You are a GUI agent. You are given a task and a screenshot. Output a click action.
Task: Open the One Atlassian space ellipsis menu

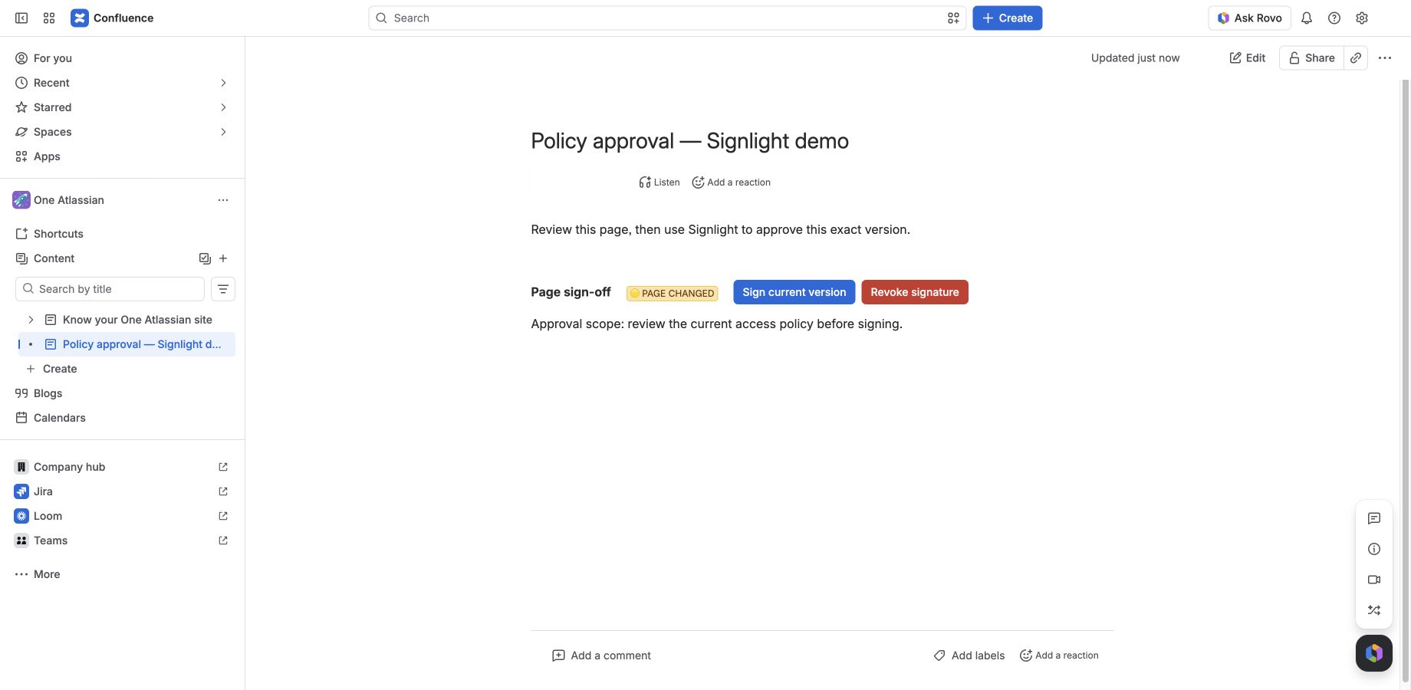pyautogui.click(x=223, y=200)
